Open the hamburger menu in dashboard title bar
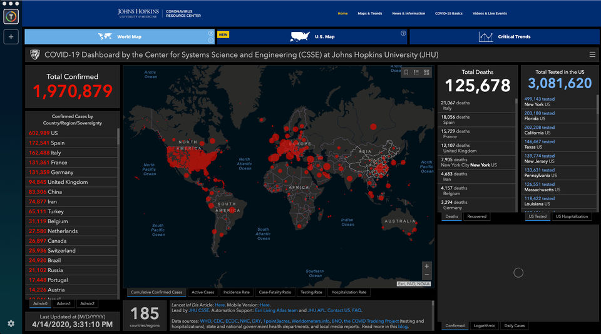This screenshot has width=601, height=334. 592,55
